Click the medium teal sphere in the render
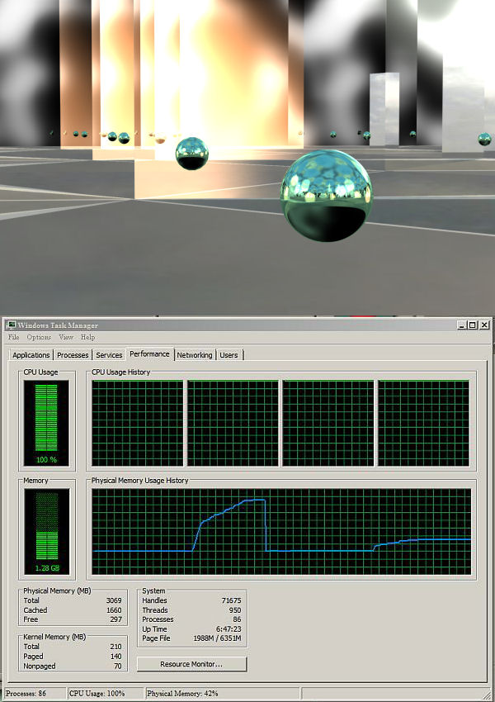Image resolution: width=495 pixels, height=702 pixels. click(192, 154)
